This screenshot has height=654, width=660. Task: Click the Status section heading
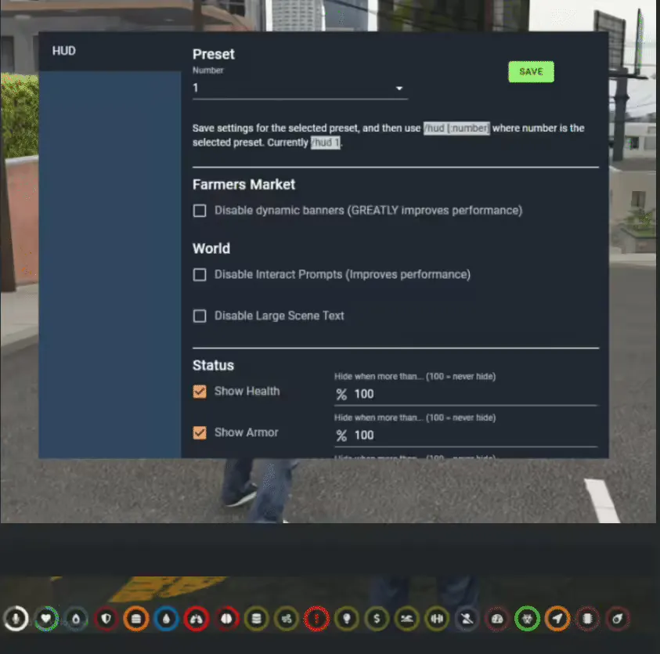tap(213, 365)
